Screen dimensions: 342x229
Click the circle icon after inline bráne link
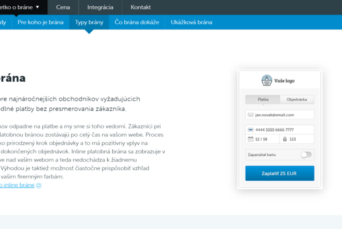click(x=39, y=185)
